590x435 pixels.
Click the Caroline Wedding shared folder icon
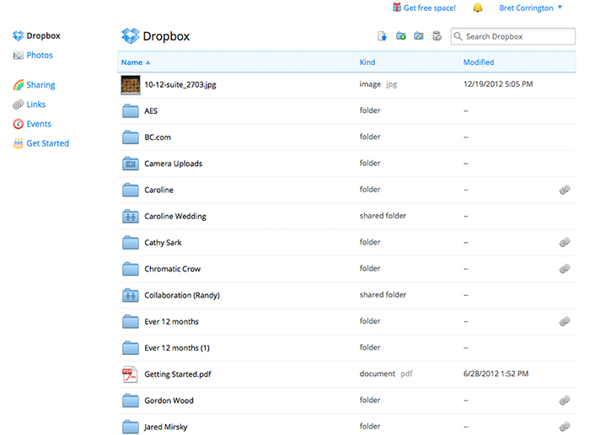[130, 217]
